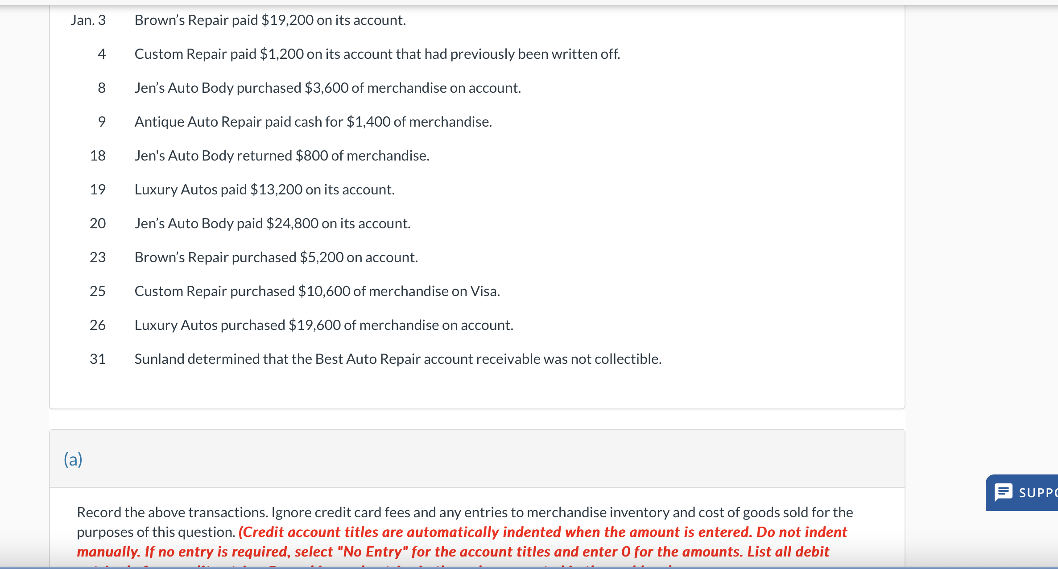Click the Jan. 20 Jen's Auto Body payment line
This screenshot has width=1058, height=569.
[272, 223]
